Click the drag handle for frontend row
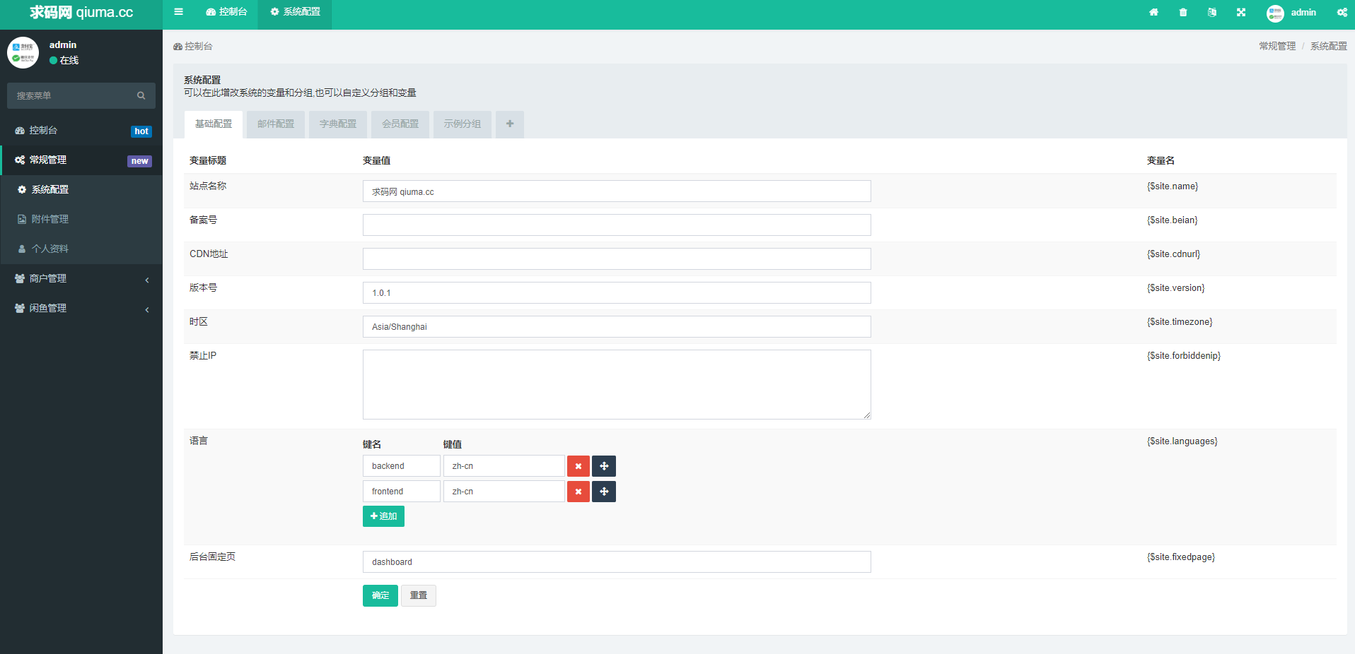The height and width of the screenshot is (654, 1355). (x=604, y=492)
